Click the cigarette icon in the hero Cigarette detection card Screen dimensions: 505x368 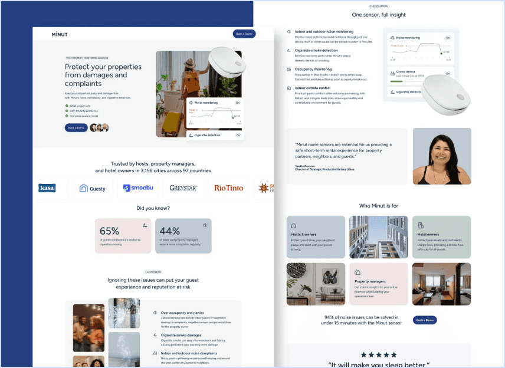191,135
